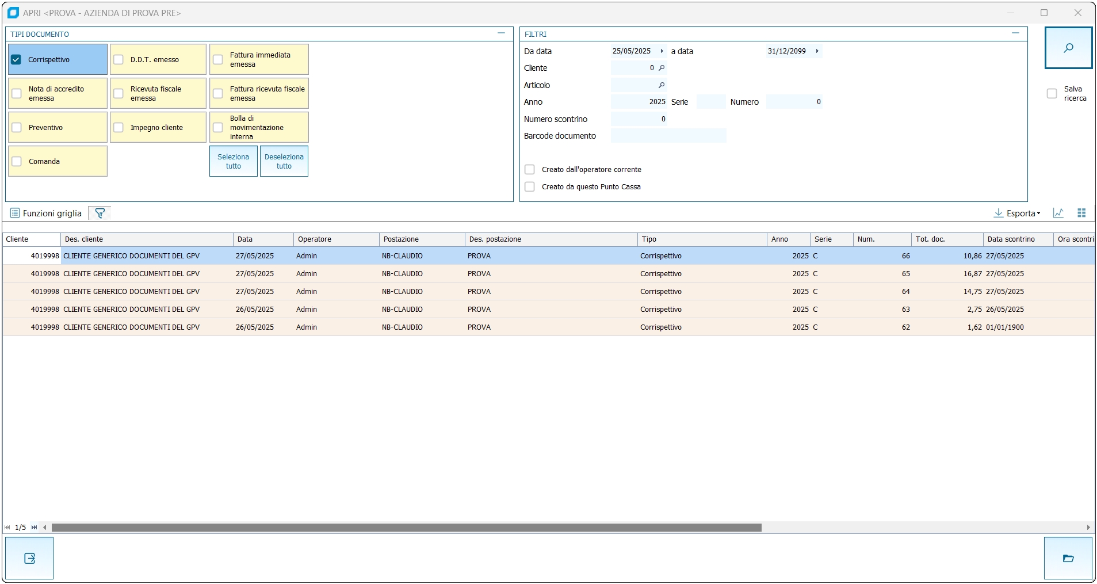Click the Barcode documento input field
1097x584 pixels.
coord(668,136)
